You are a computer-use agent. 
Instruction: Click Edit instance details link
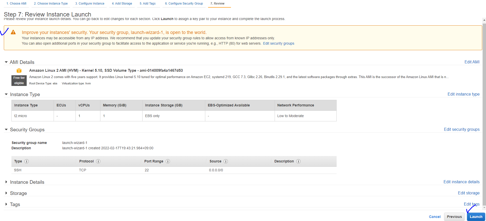461,182
